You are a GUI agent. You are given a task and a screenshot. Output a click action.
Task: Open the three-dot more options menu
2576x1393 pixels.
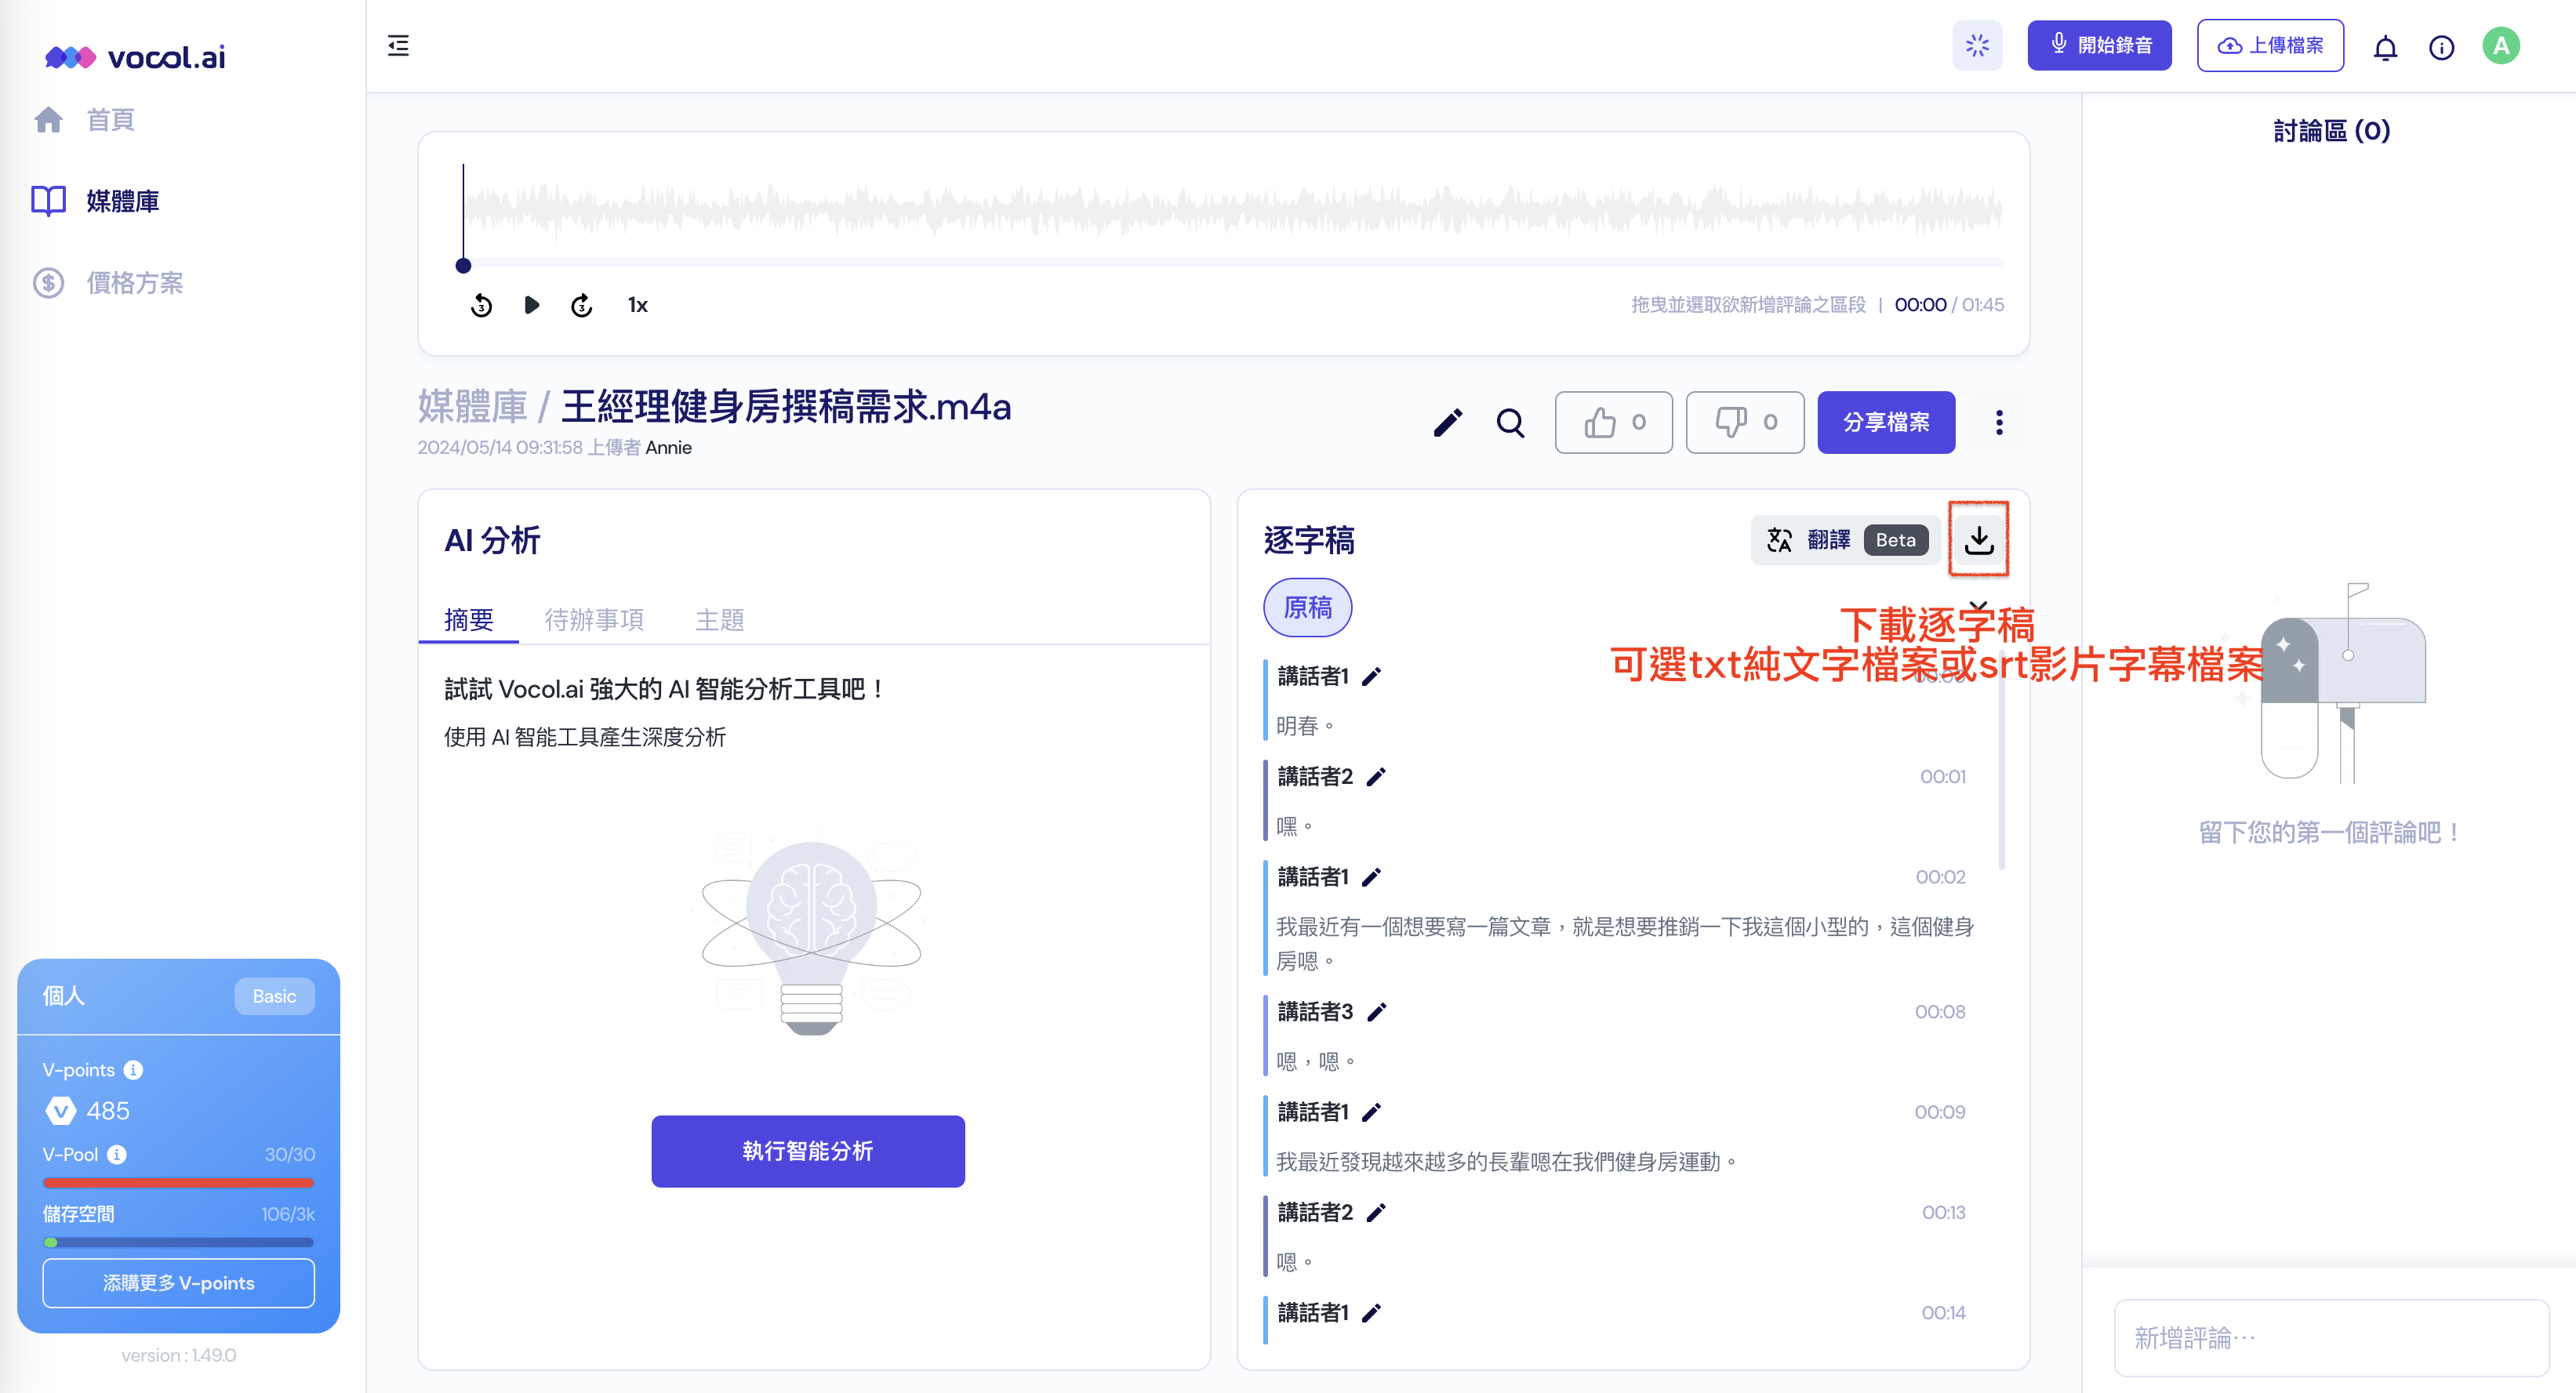[x=1999, y=423]
